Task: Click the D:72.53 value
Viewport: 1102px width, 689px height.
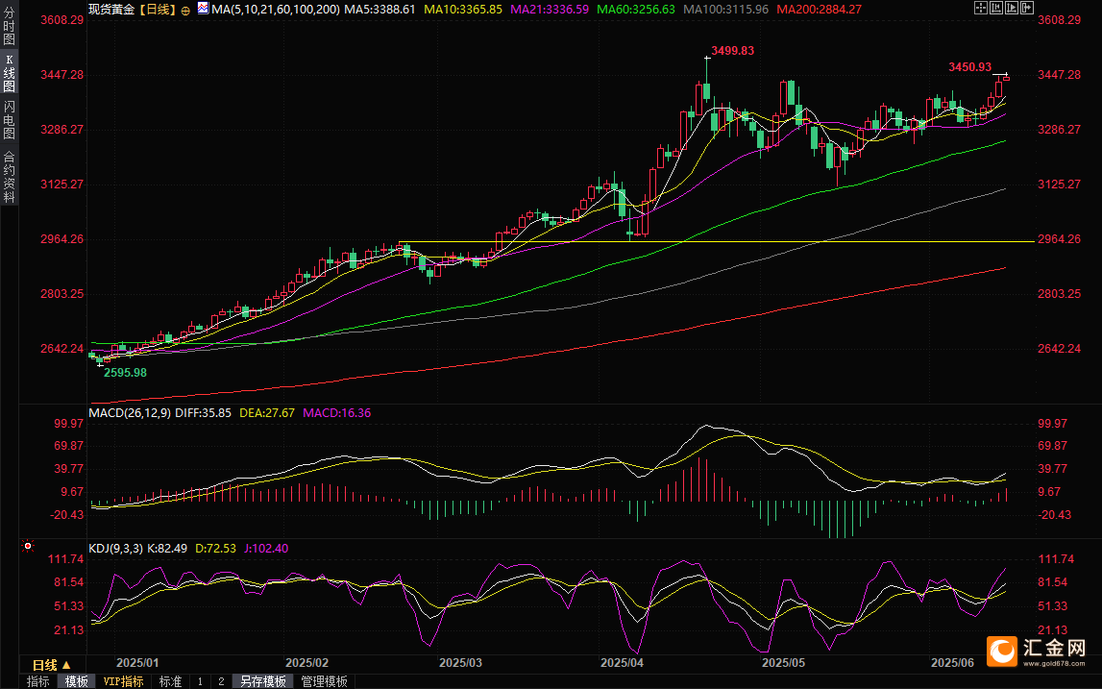Action: 215,549
